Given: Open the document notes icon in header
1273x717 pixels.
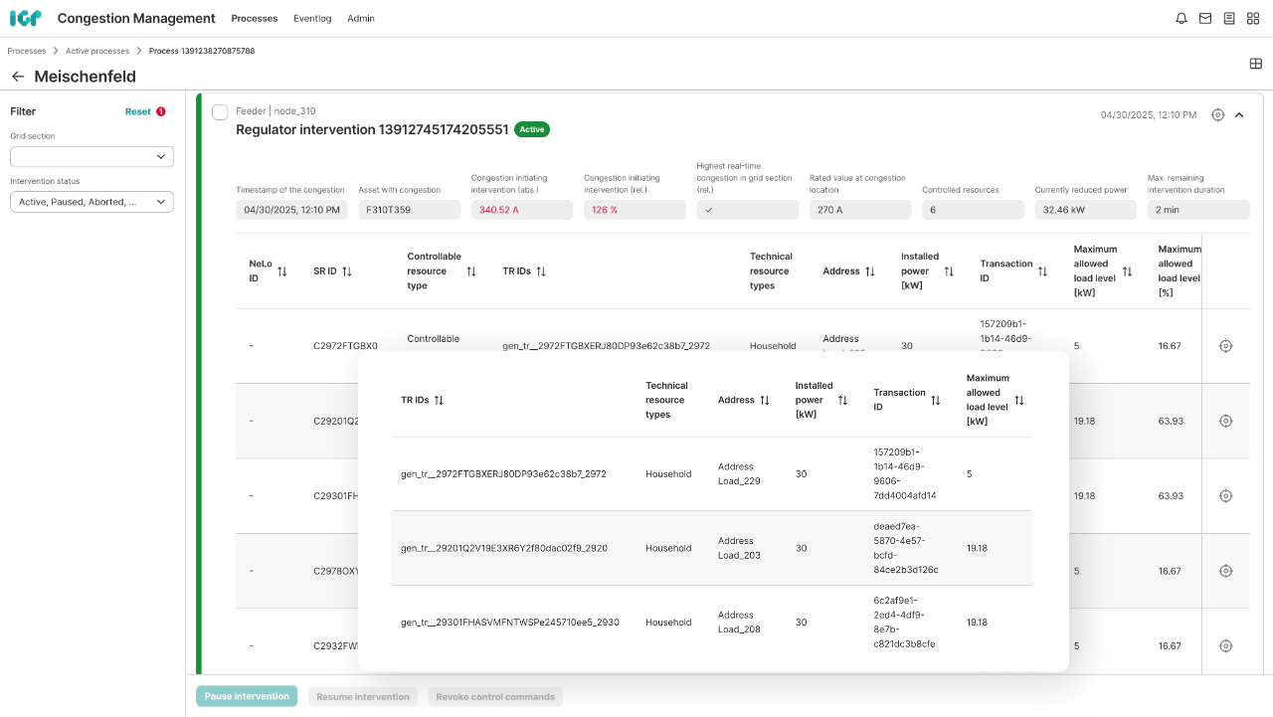Looking at the screenshot, I should pos(1229,18).
